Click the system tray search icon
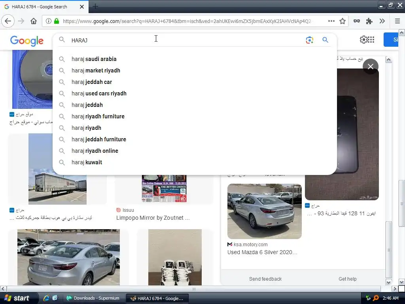The height and width of the screenshot is (304, 405). (376, 298)
